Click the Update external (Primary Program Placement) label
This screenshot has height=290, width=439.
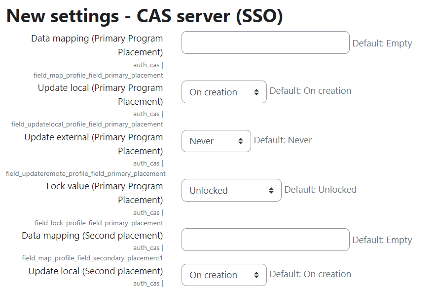(94, 144)
